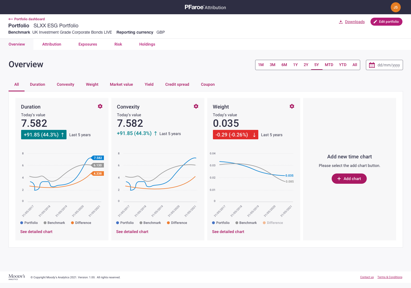Screen dimensions: 411x288
Task: Set time range to 3M
Action: tap(273, 65)
